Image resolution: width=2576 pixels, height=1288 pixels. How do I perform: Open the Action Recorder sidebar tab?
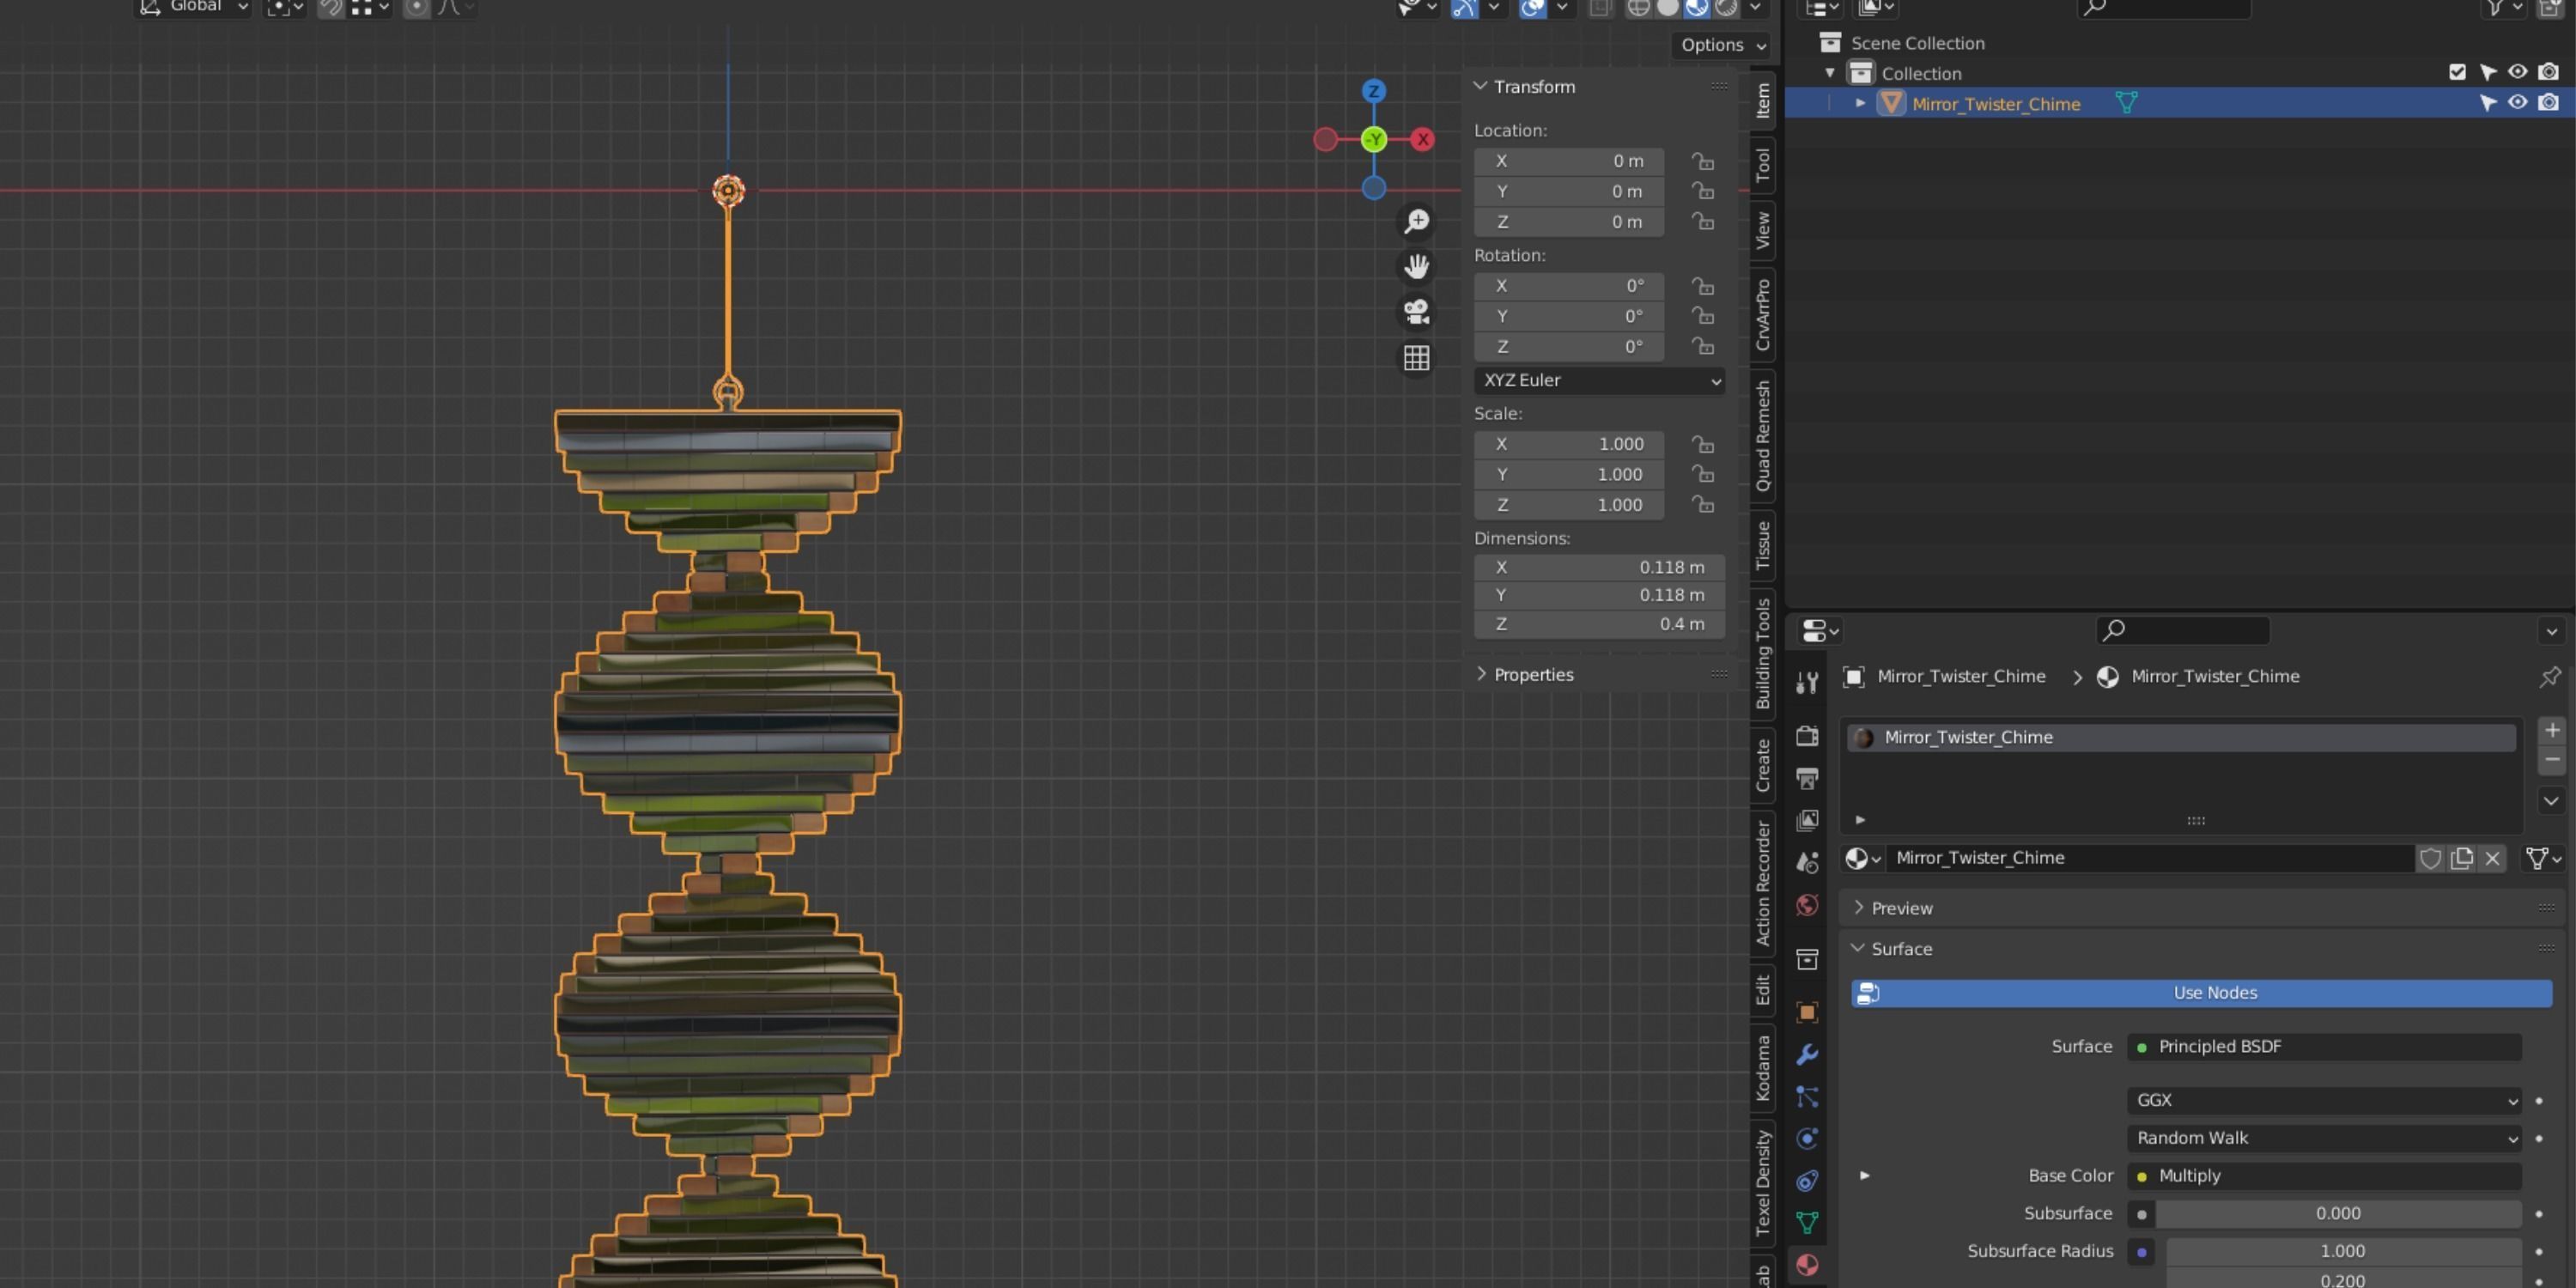(x=1762, y=883)
